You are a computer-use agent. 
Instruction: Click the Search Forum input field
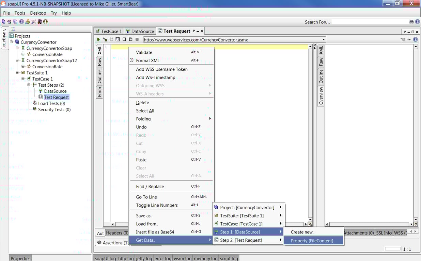370,22
